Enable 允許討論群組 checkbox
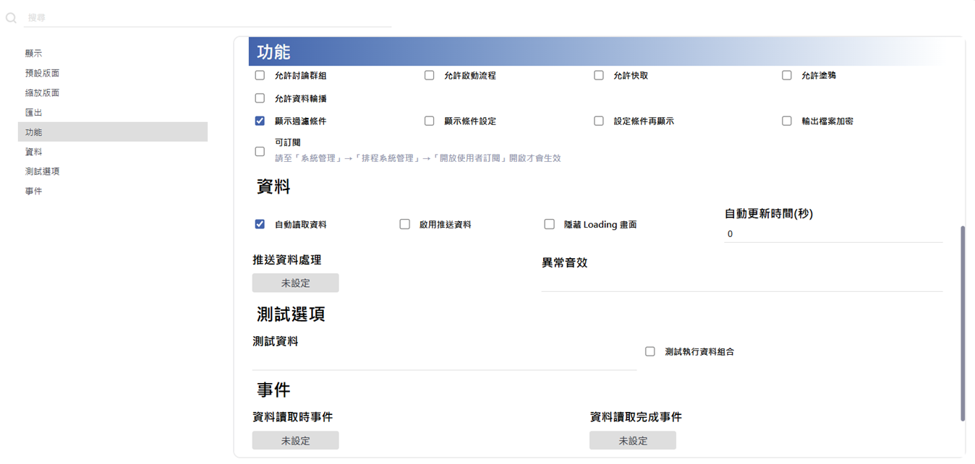The width and height of the screenshot is (975, 464). point(260,75)
